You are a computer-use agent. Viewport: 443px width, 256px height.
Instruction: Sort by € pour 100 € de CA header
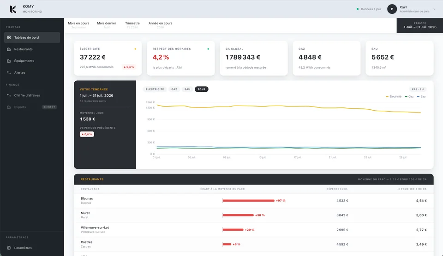tap(412, 189)
